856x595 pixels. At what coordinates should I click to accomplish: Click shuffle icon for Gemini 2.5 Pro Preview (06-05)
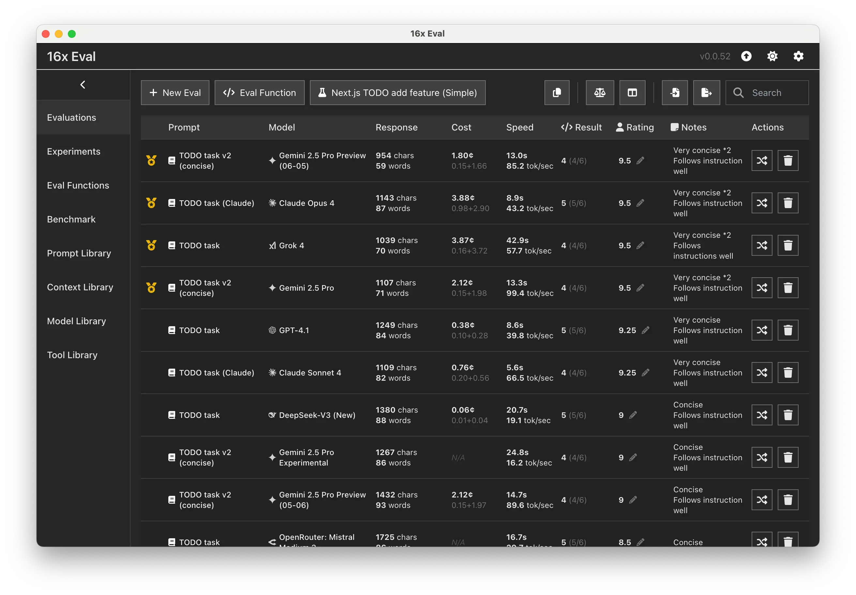point(762,161)
